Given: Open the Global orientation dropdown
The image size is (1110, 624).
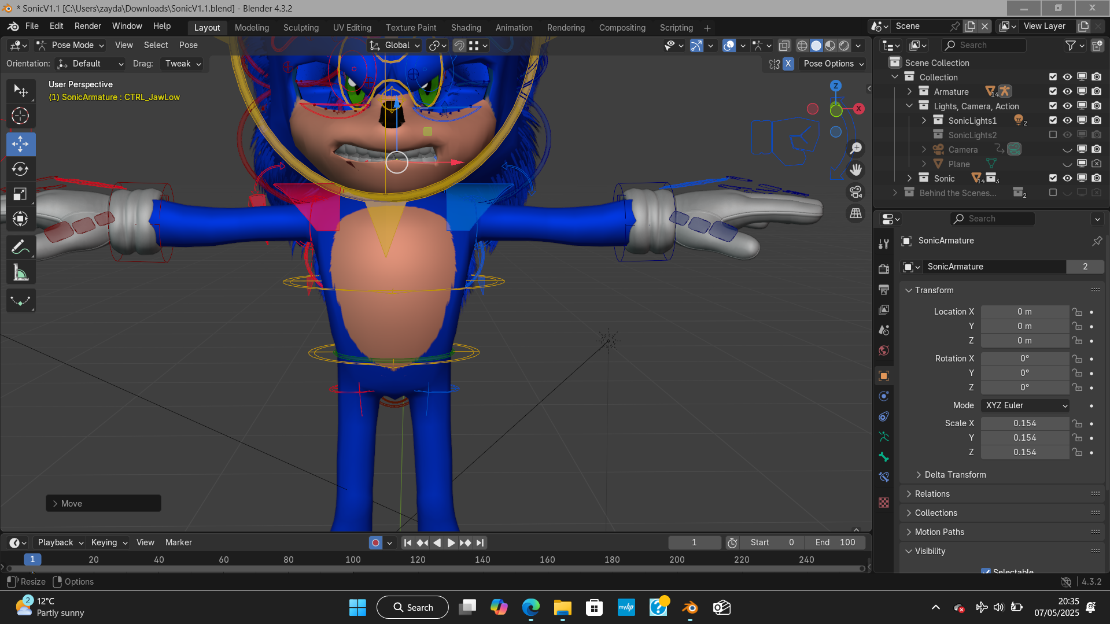Looking at the screenshot, I should click(x=395, y=45).
